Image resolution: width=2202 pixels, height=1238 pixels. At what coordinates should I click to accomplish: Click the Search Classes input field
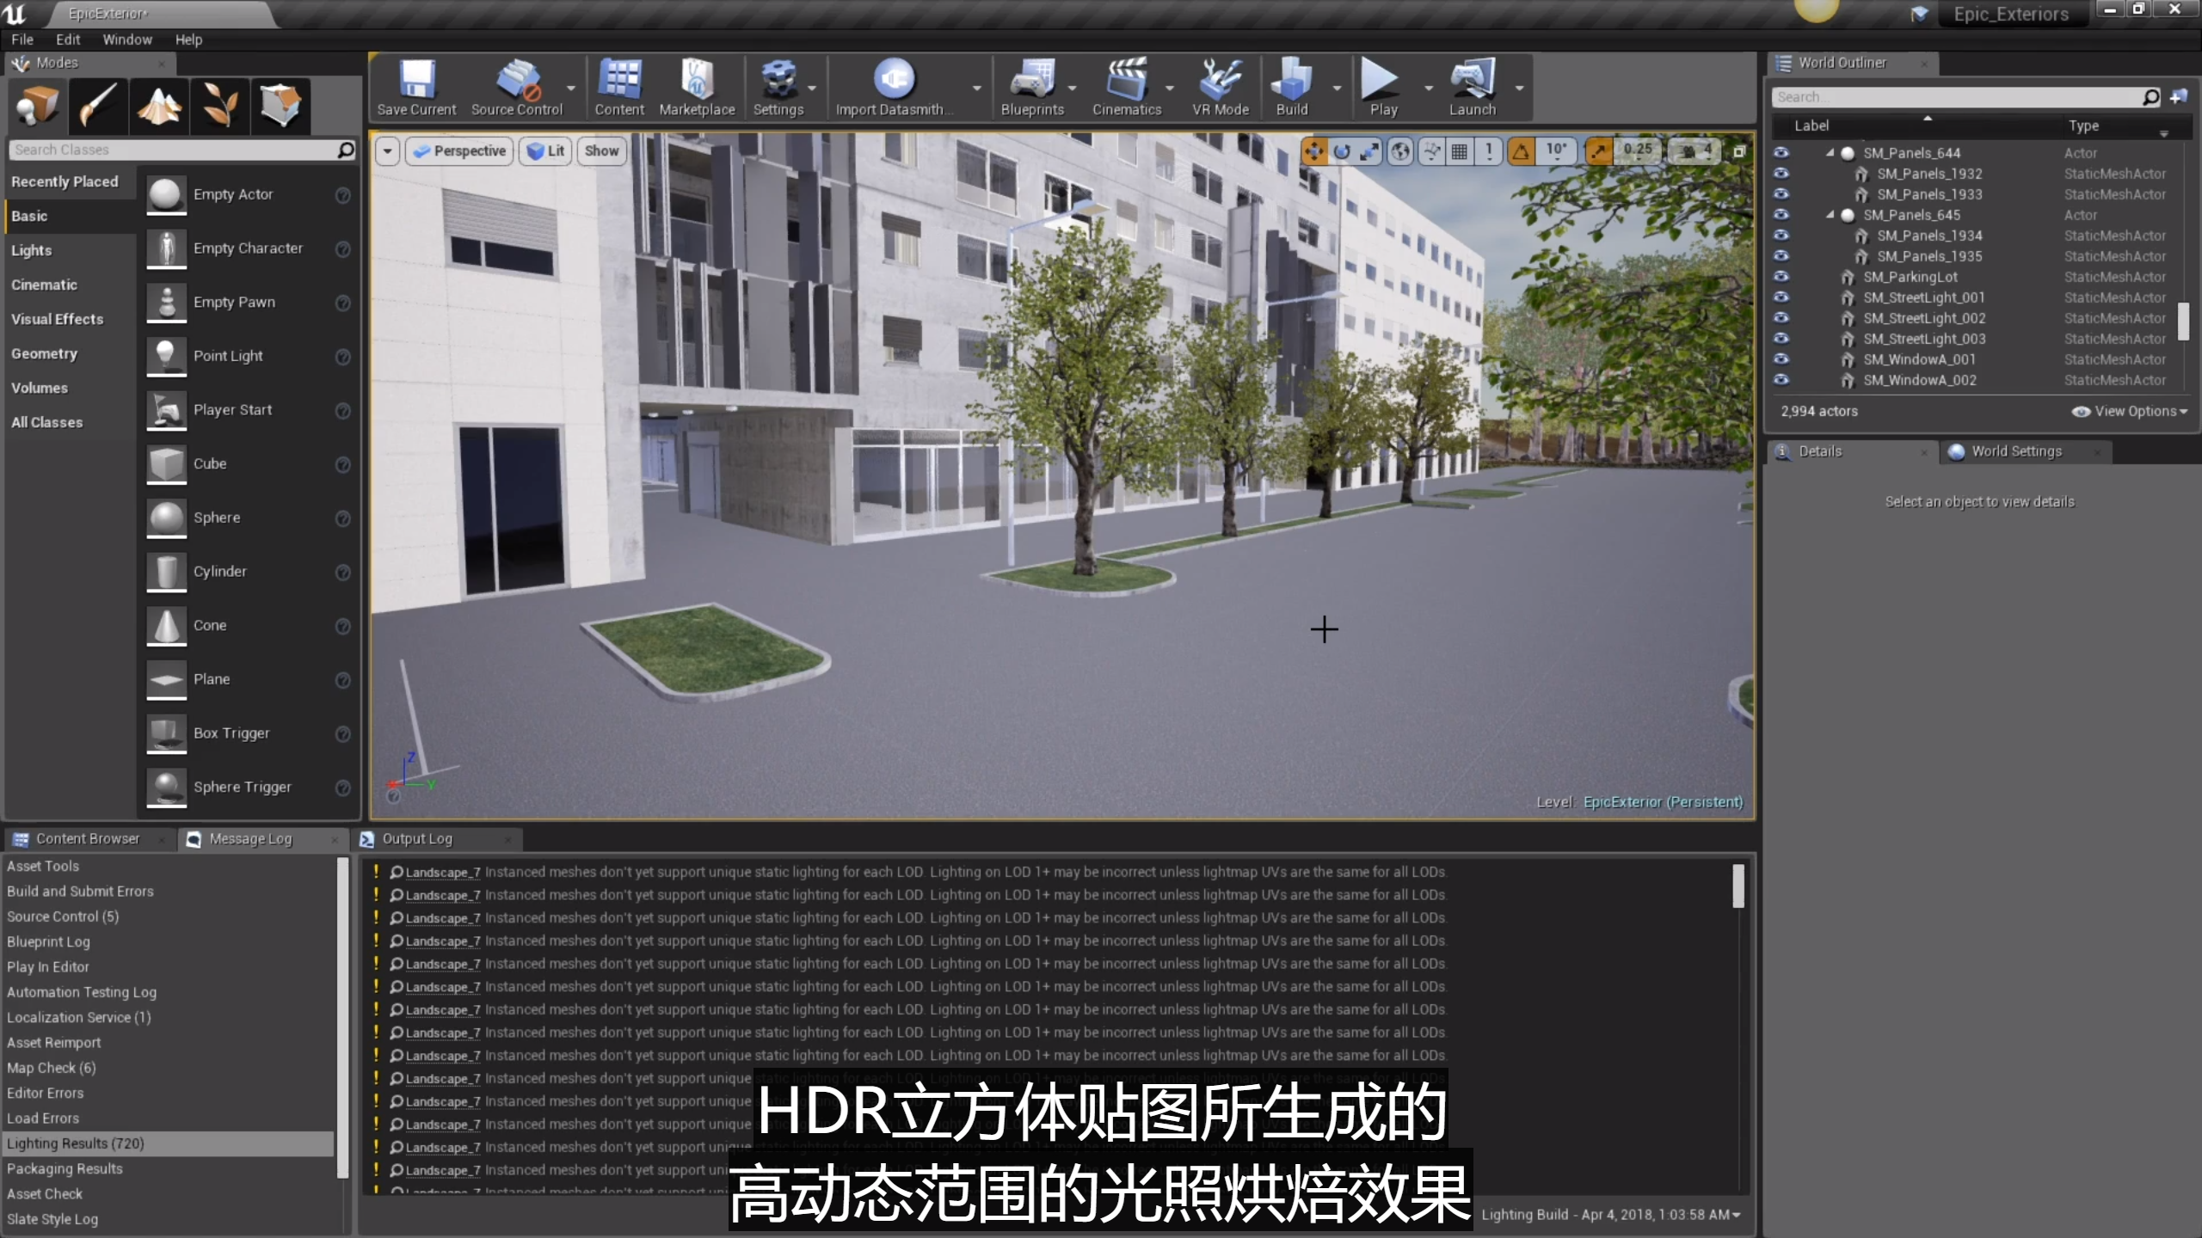pos(172,150)
